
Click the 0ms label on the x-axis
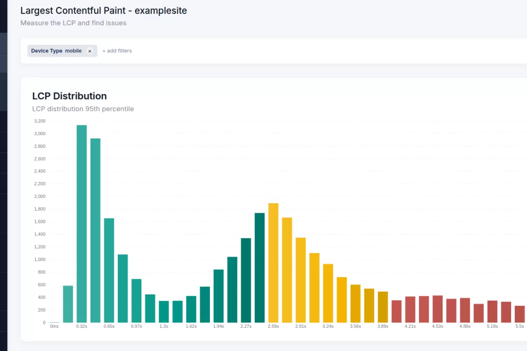point(54,326)
